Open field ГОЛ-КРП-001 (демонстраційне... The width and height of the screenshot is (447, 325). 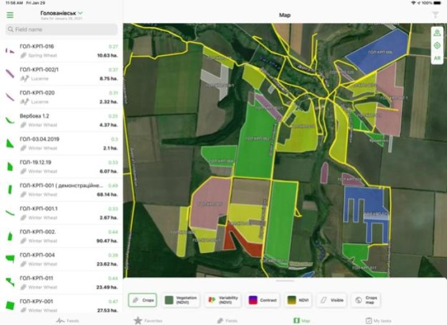click(61, 190)
